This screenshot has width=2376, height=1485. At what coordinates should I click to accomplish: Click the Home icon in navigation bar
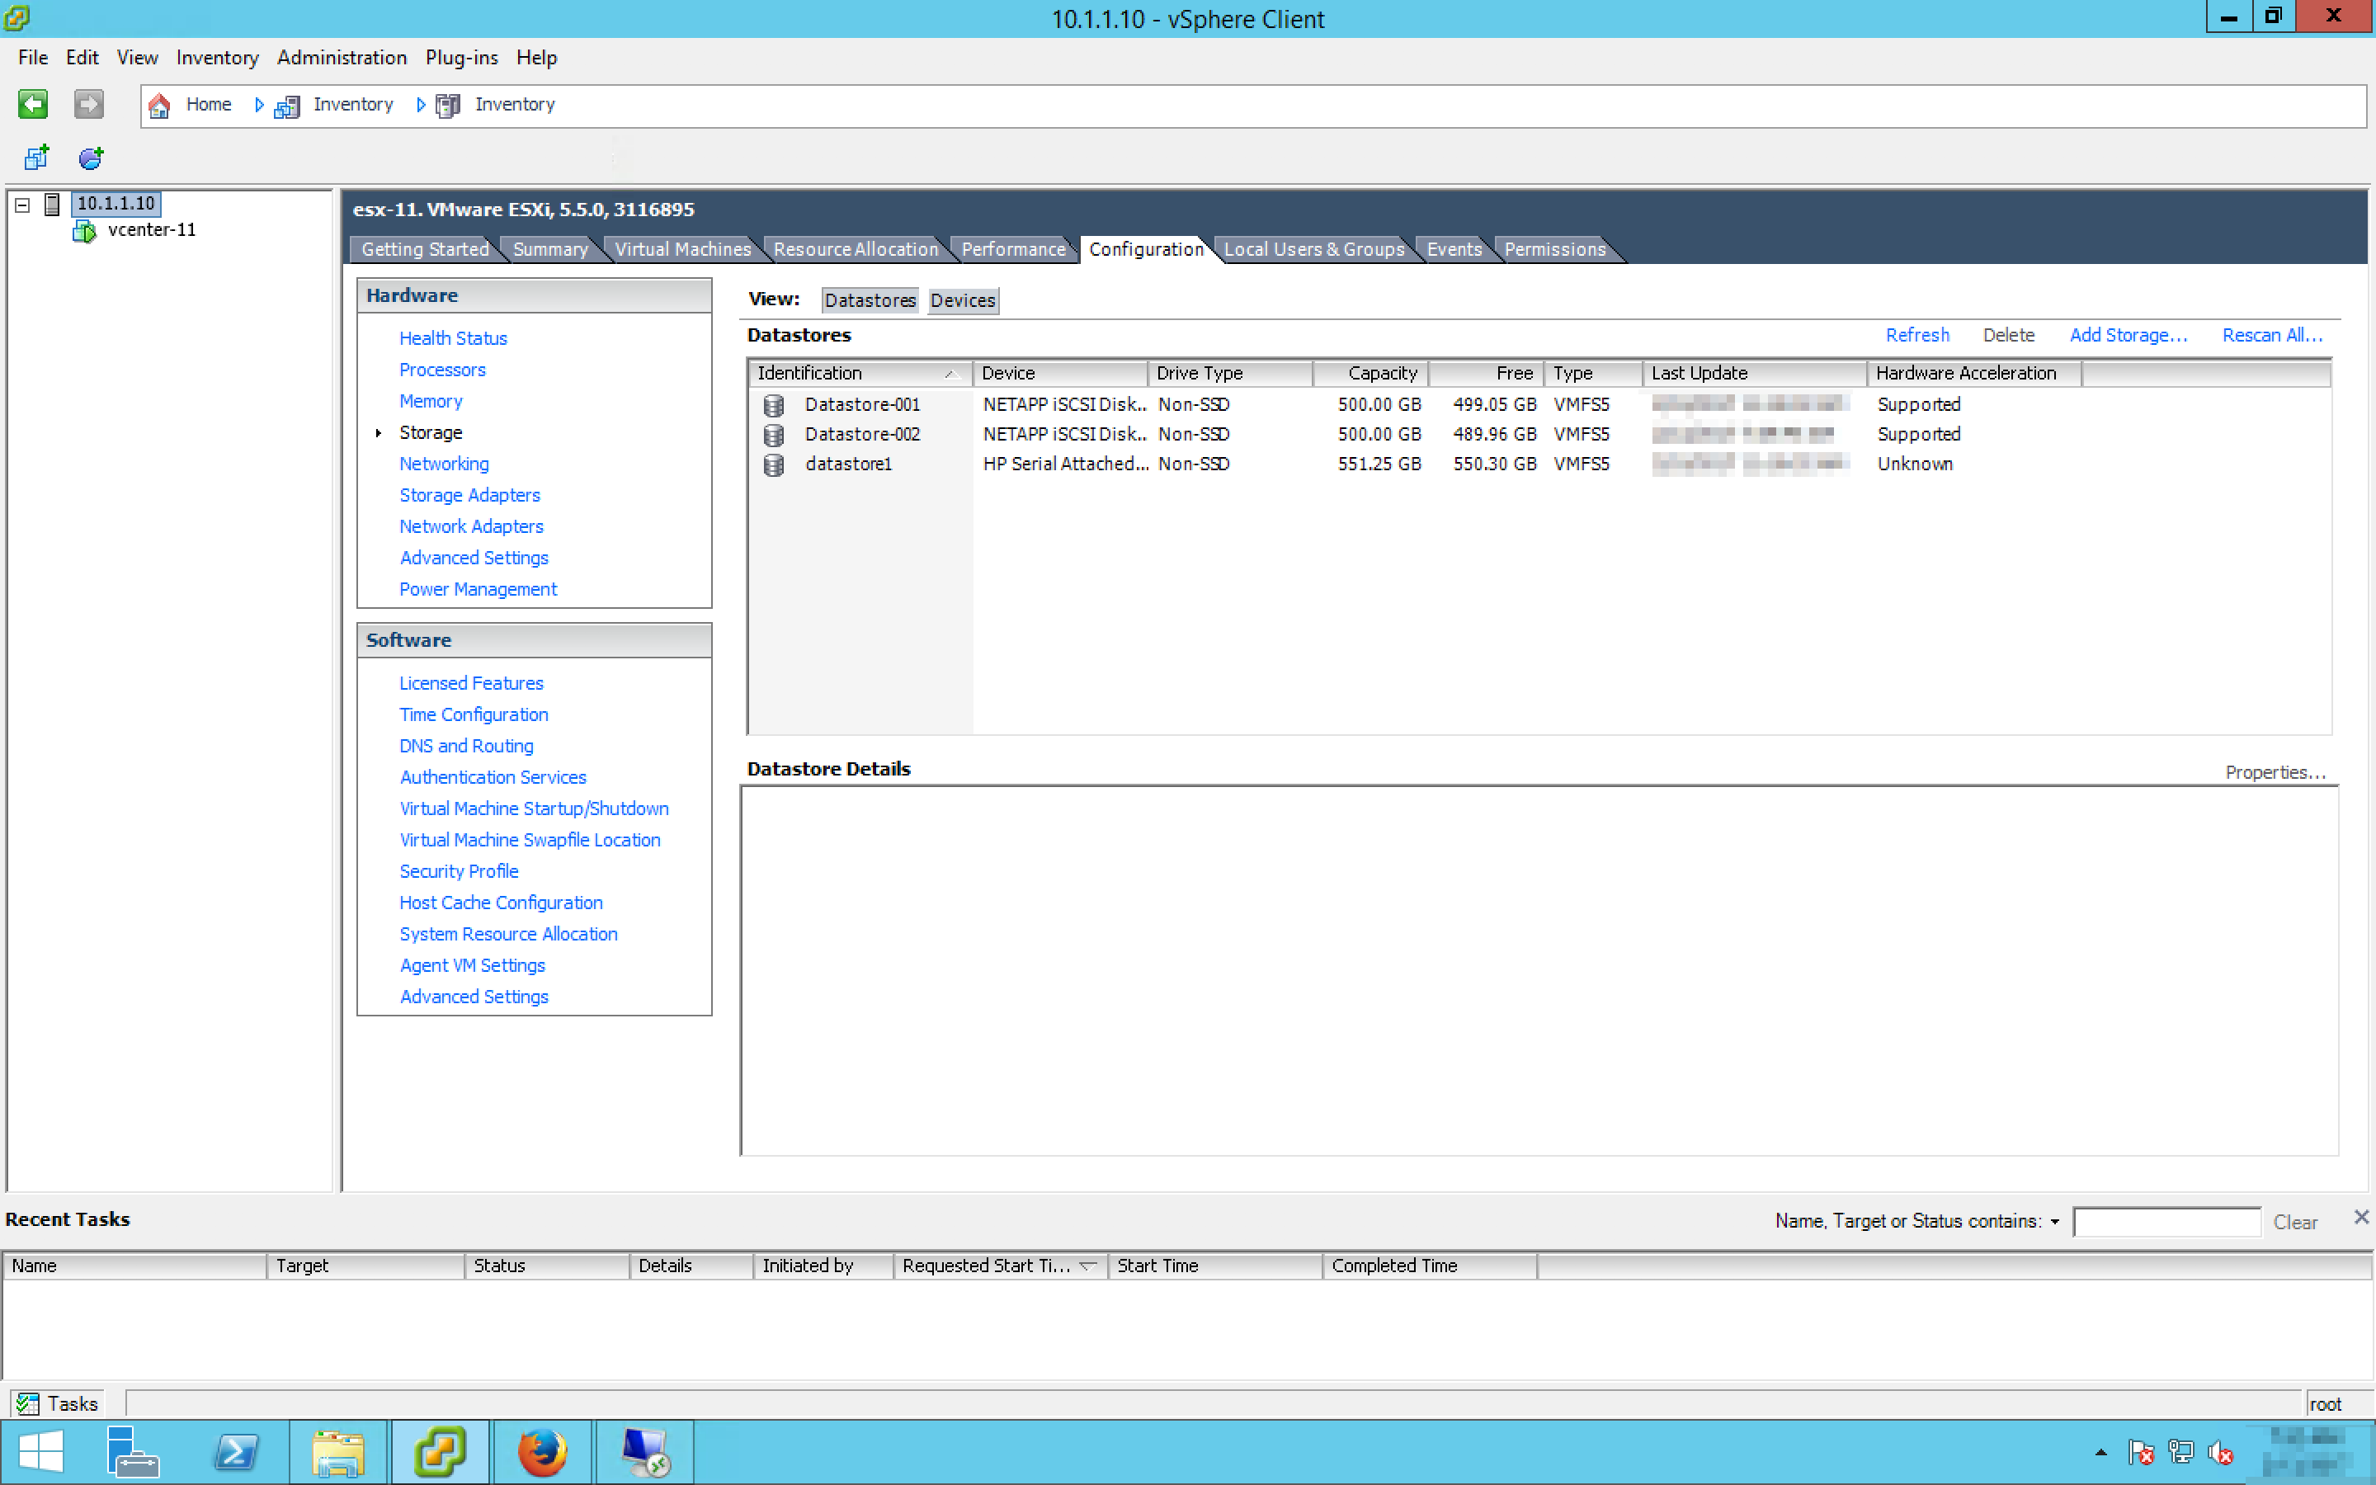(x=159, y=105)
